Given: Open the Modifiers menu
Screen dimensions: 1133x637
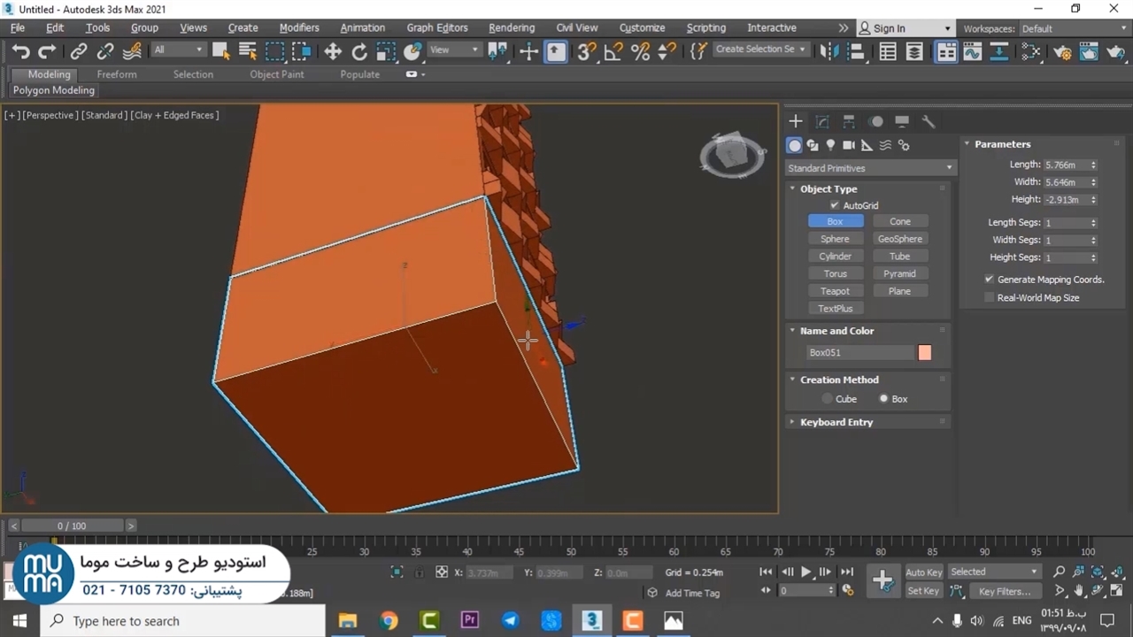Looking at the screenshot, I should click(298, 27).
